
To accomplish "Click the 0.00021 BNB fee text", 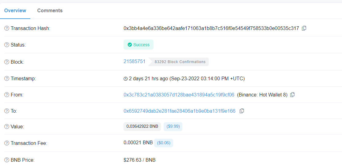I will click(x=138, y=143).
